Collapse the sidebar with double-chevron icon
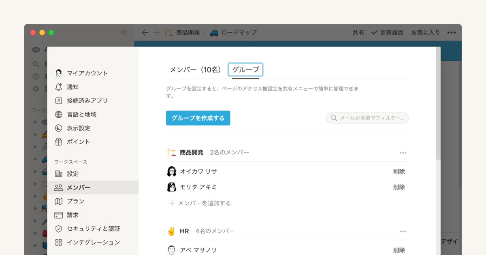Viewport: 486px width, 255px height. (x=124, y=32)
